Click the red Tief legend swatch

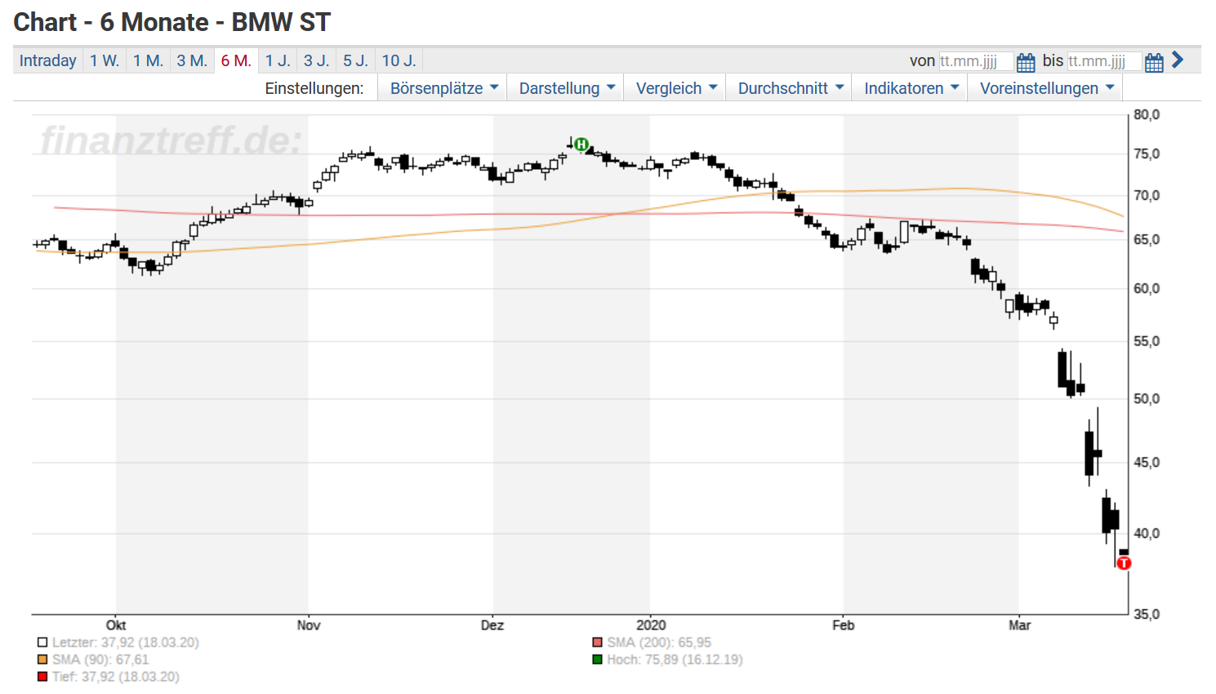(x=42, y=677)
